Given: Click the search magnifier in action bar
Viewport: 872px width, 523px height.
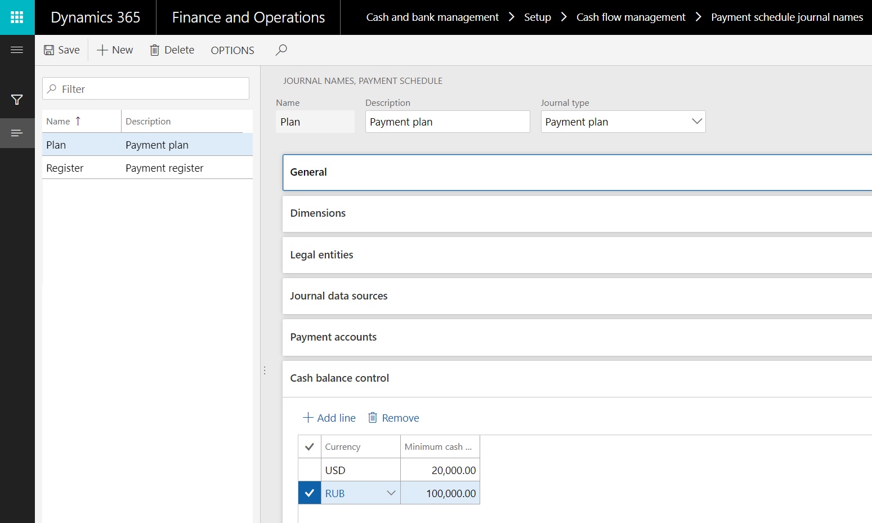Looking at the screenshot, I should coord(281,50).
